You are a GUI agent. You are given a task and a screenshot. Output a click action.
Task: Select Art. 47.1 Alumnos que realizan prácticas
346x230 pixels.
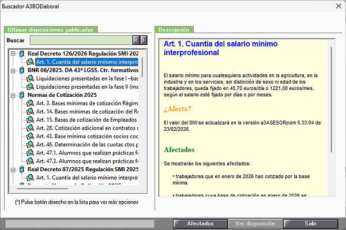(87, 153)
